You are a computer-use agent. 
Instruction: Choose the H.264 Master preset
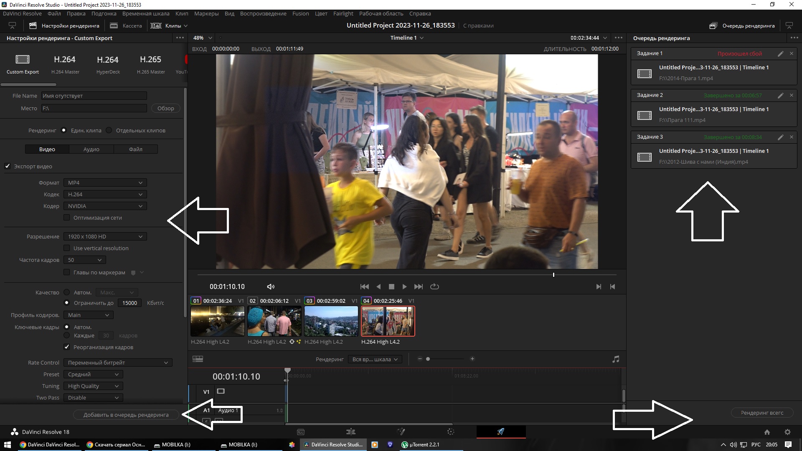point(65,64)
